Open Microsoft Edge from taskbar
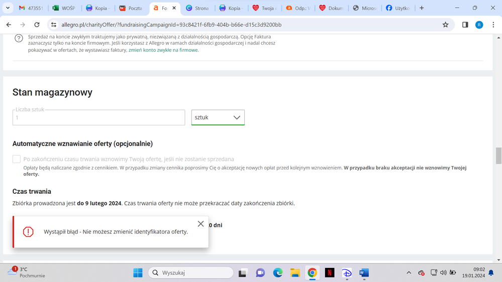Screen dimensions: 502x282 coord(277,272)
